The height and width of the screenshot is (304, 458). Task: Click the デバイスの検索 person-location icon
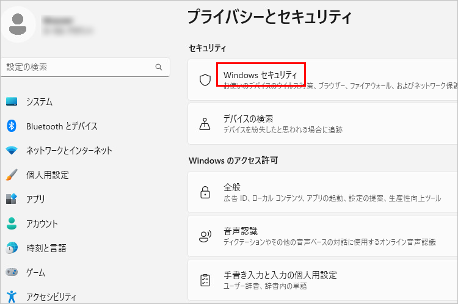[205, 124]
